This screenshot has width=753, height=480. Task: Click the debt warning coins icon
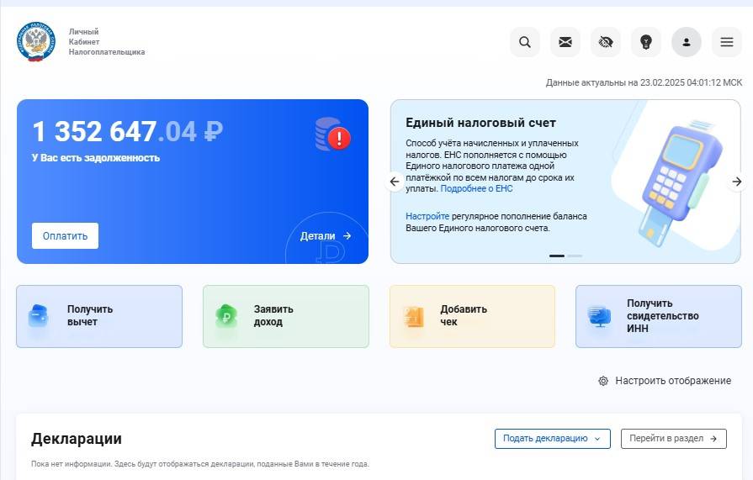[x=332, y=135]
